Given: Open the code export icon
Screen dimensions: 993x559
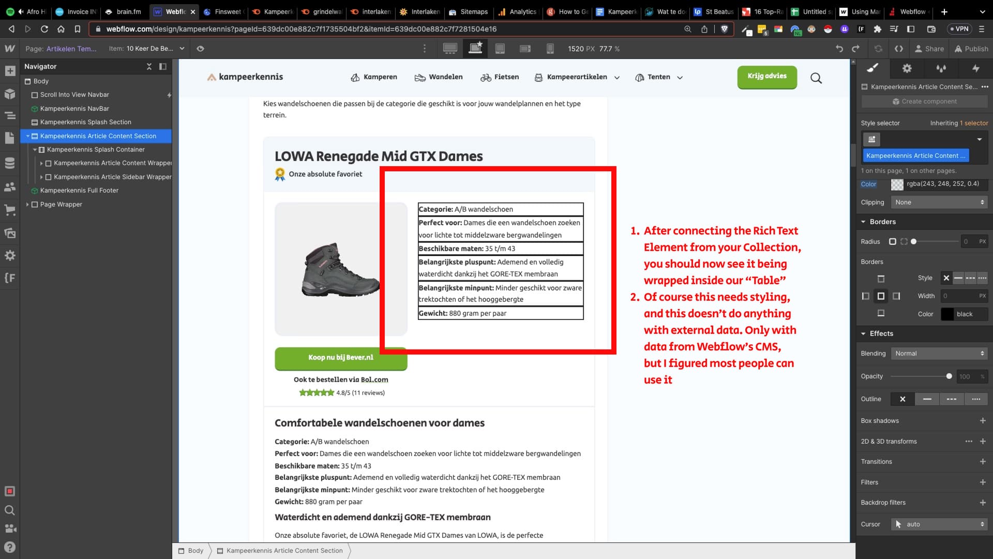Looking at the screenshot, I should (899, 49).
